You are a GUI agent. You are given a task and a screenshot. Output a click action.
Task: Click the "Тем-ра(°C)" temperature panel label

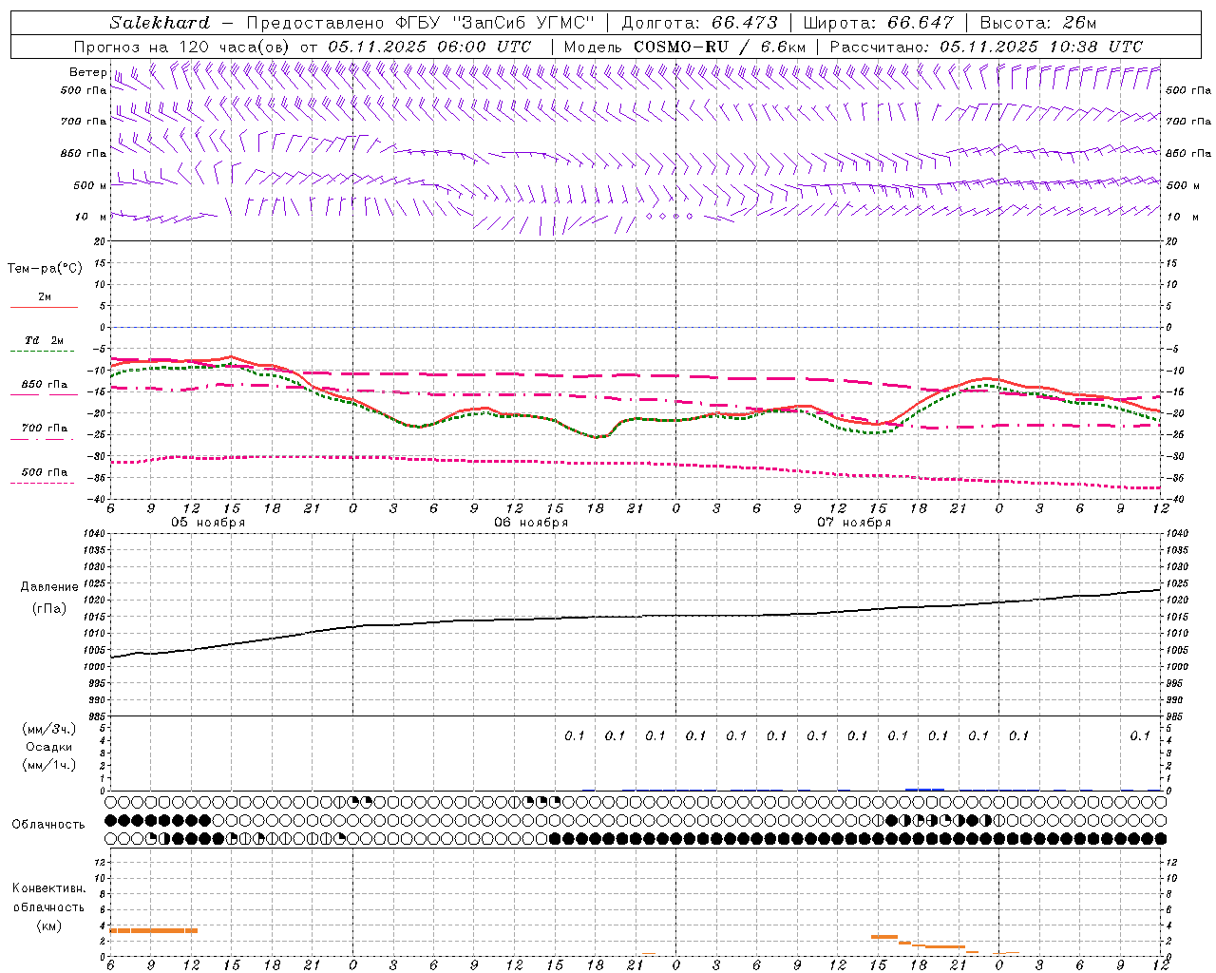[45, 269]
